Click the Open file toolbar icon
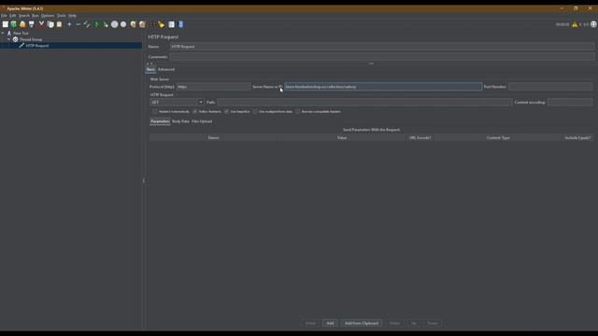The image size is (598, 336). tap(22, 24)
